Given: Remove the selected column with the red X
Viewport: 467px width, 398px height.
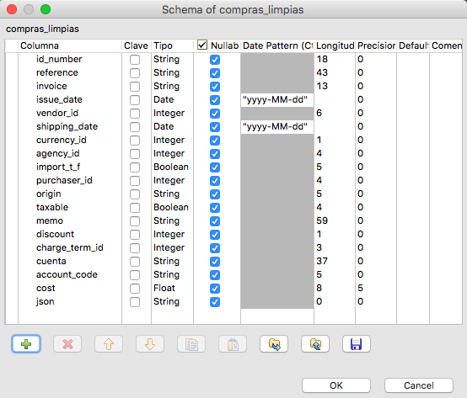Looking at the screenshot, I should click(67, 344).
